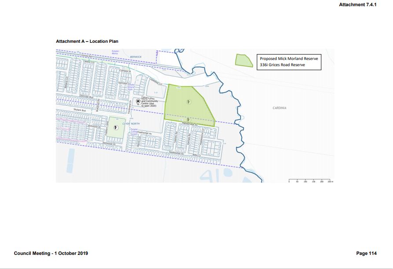This screenshot has height=269, width=393.
Task: Click 'Council Meeting - 1 October 2019' footer
Action: 51,253
